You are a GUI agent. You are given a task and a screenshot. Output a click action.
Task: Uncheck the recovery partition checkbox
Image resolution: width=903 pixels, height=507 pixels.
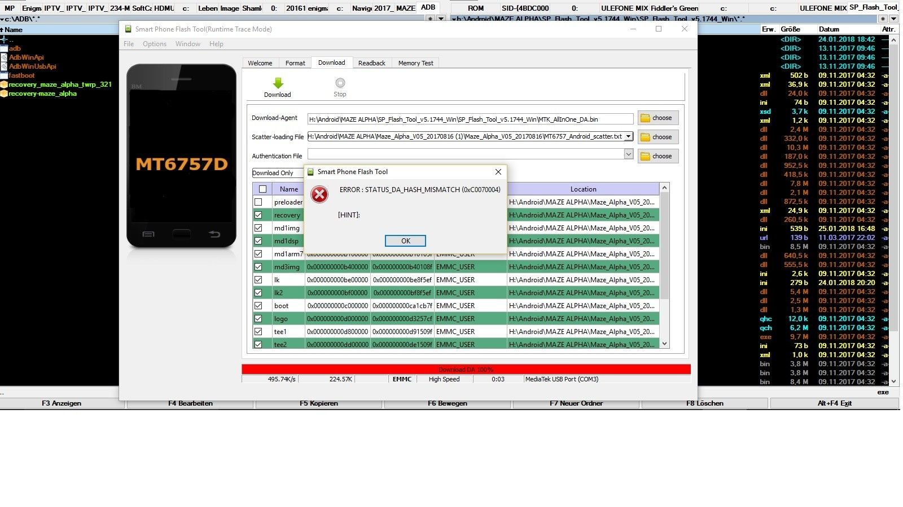(258, 215)
